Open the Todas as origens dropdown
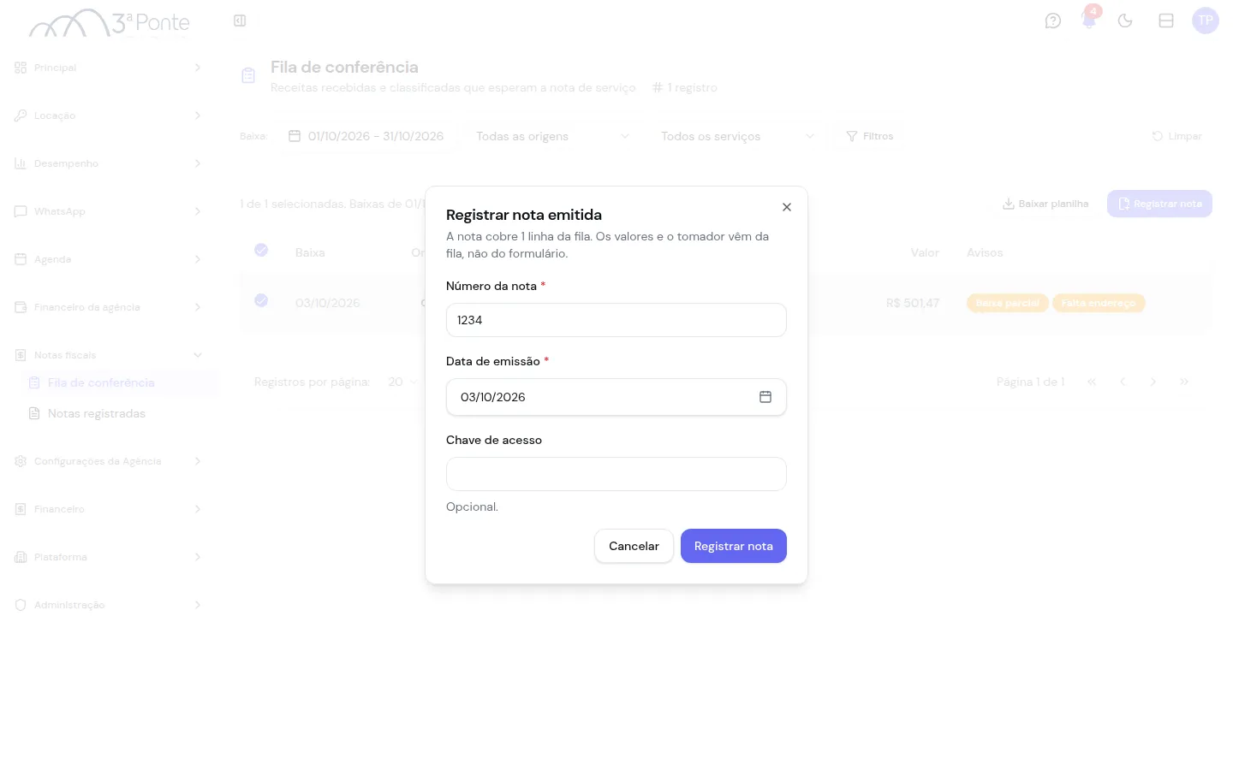This screenshot has width=1233, height=770. [552, 136]
